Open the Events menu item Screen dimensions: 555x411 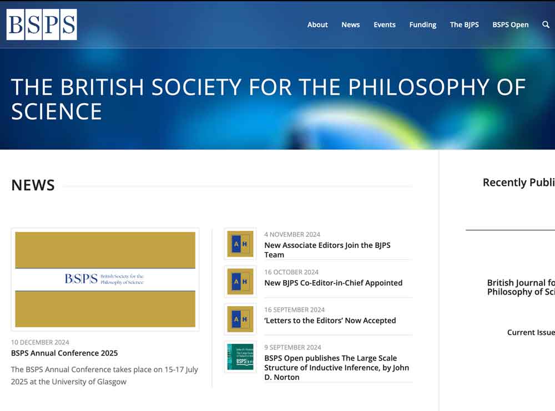(x=384, y=24)
